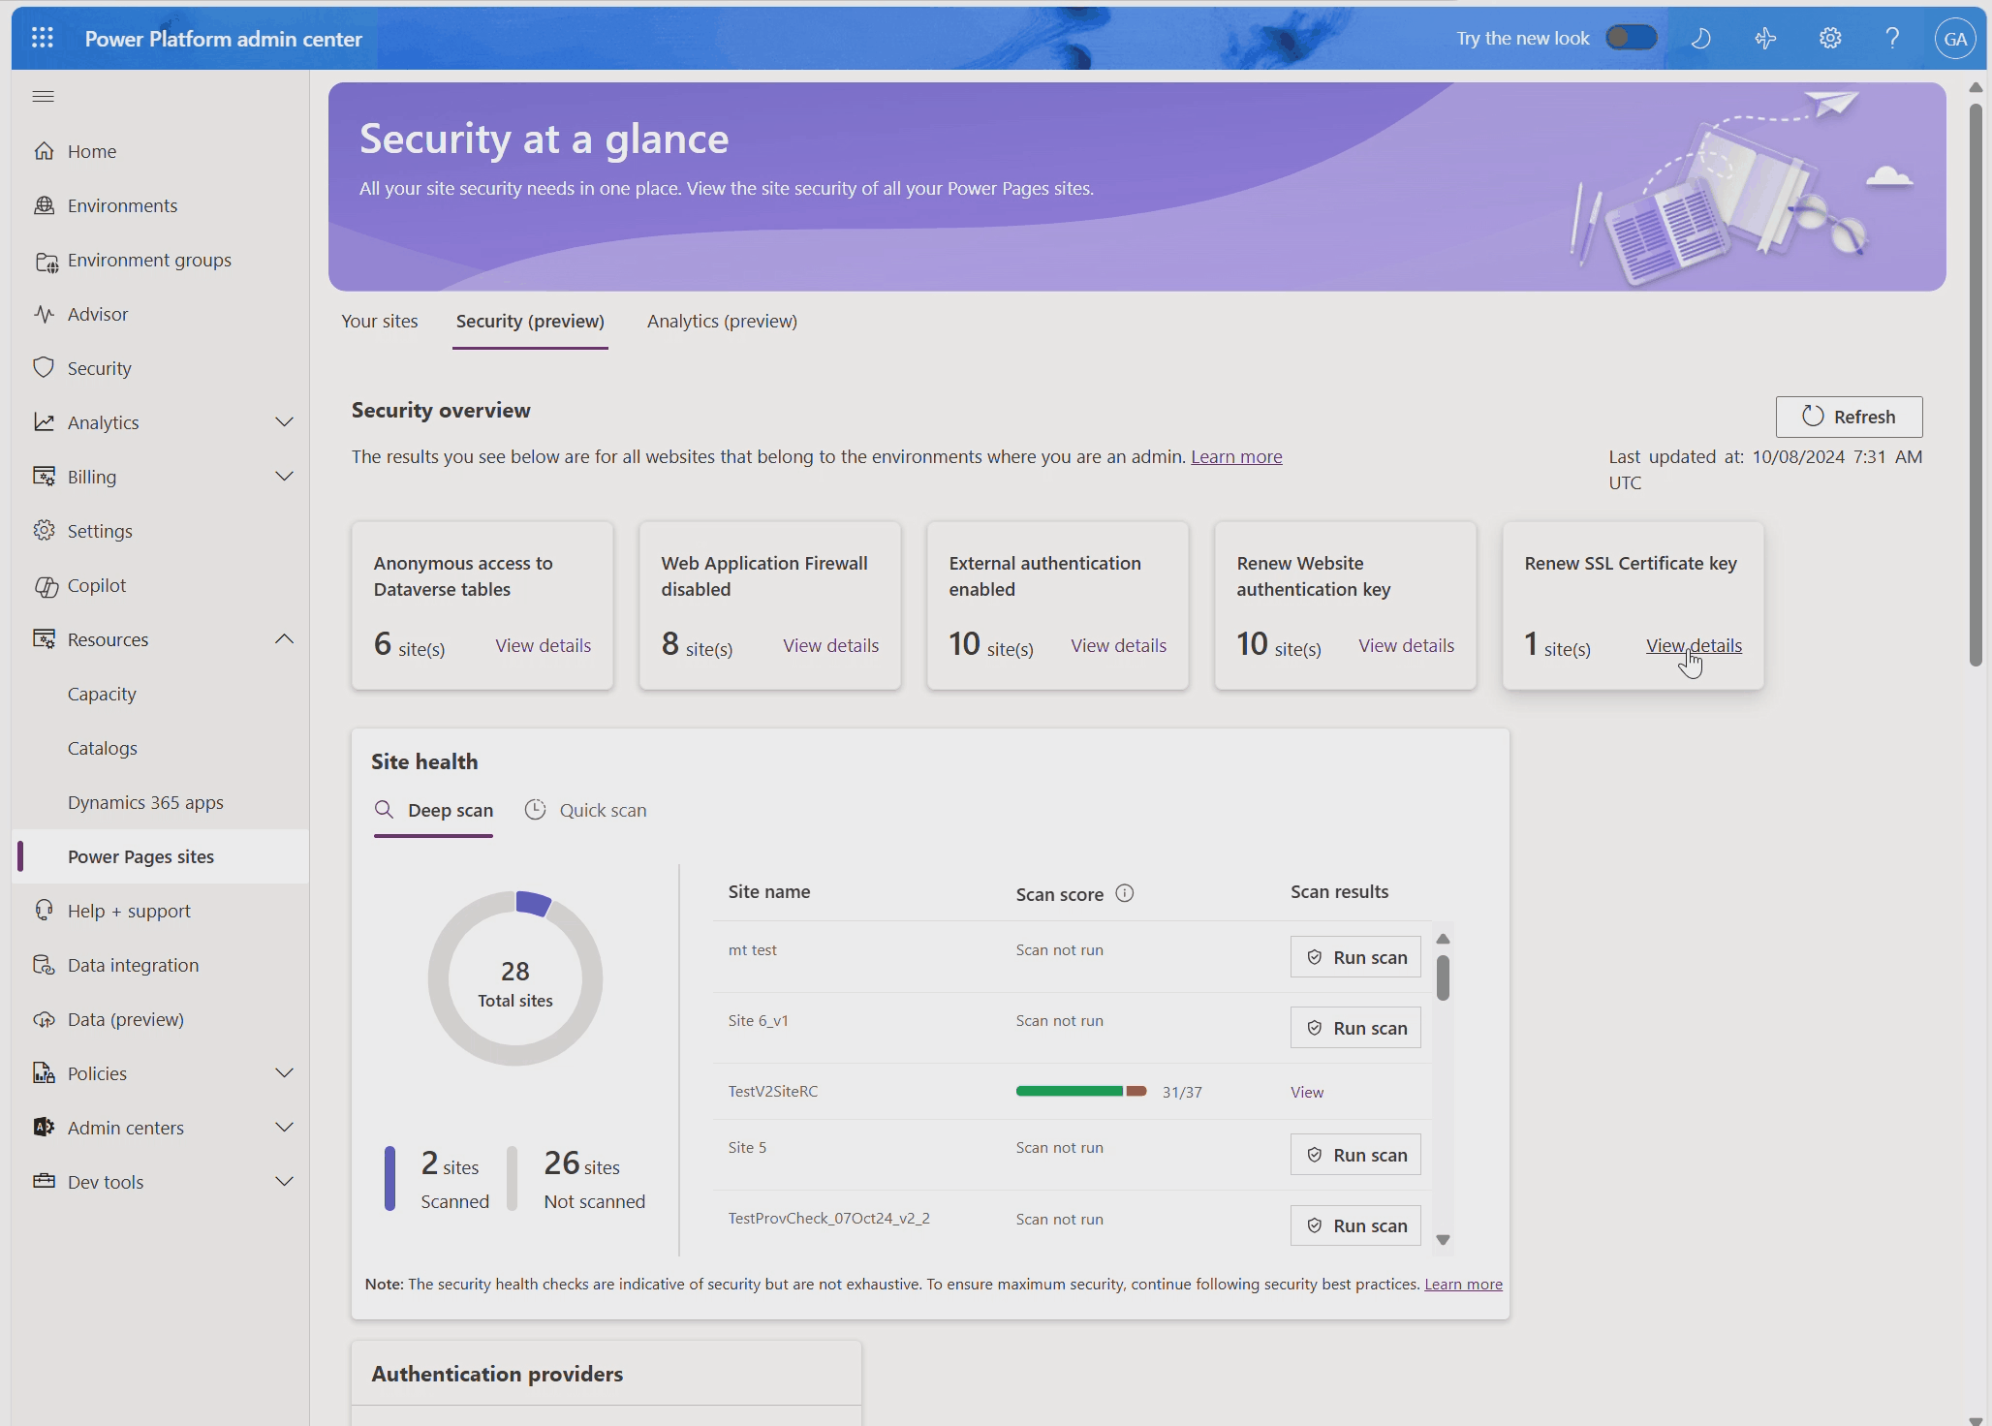Screen dimensions: 1992x1426
Task: Expand the Billing navigation section
Action: [x=284, y=477]
